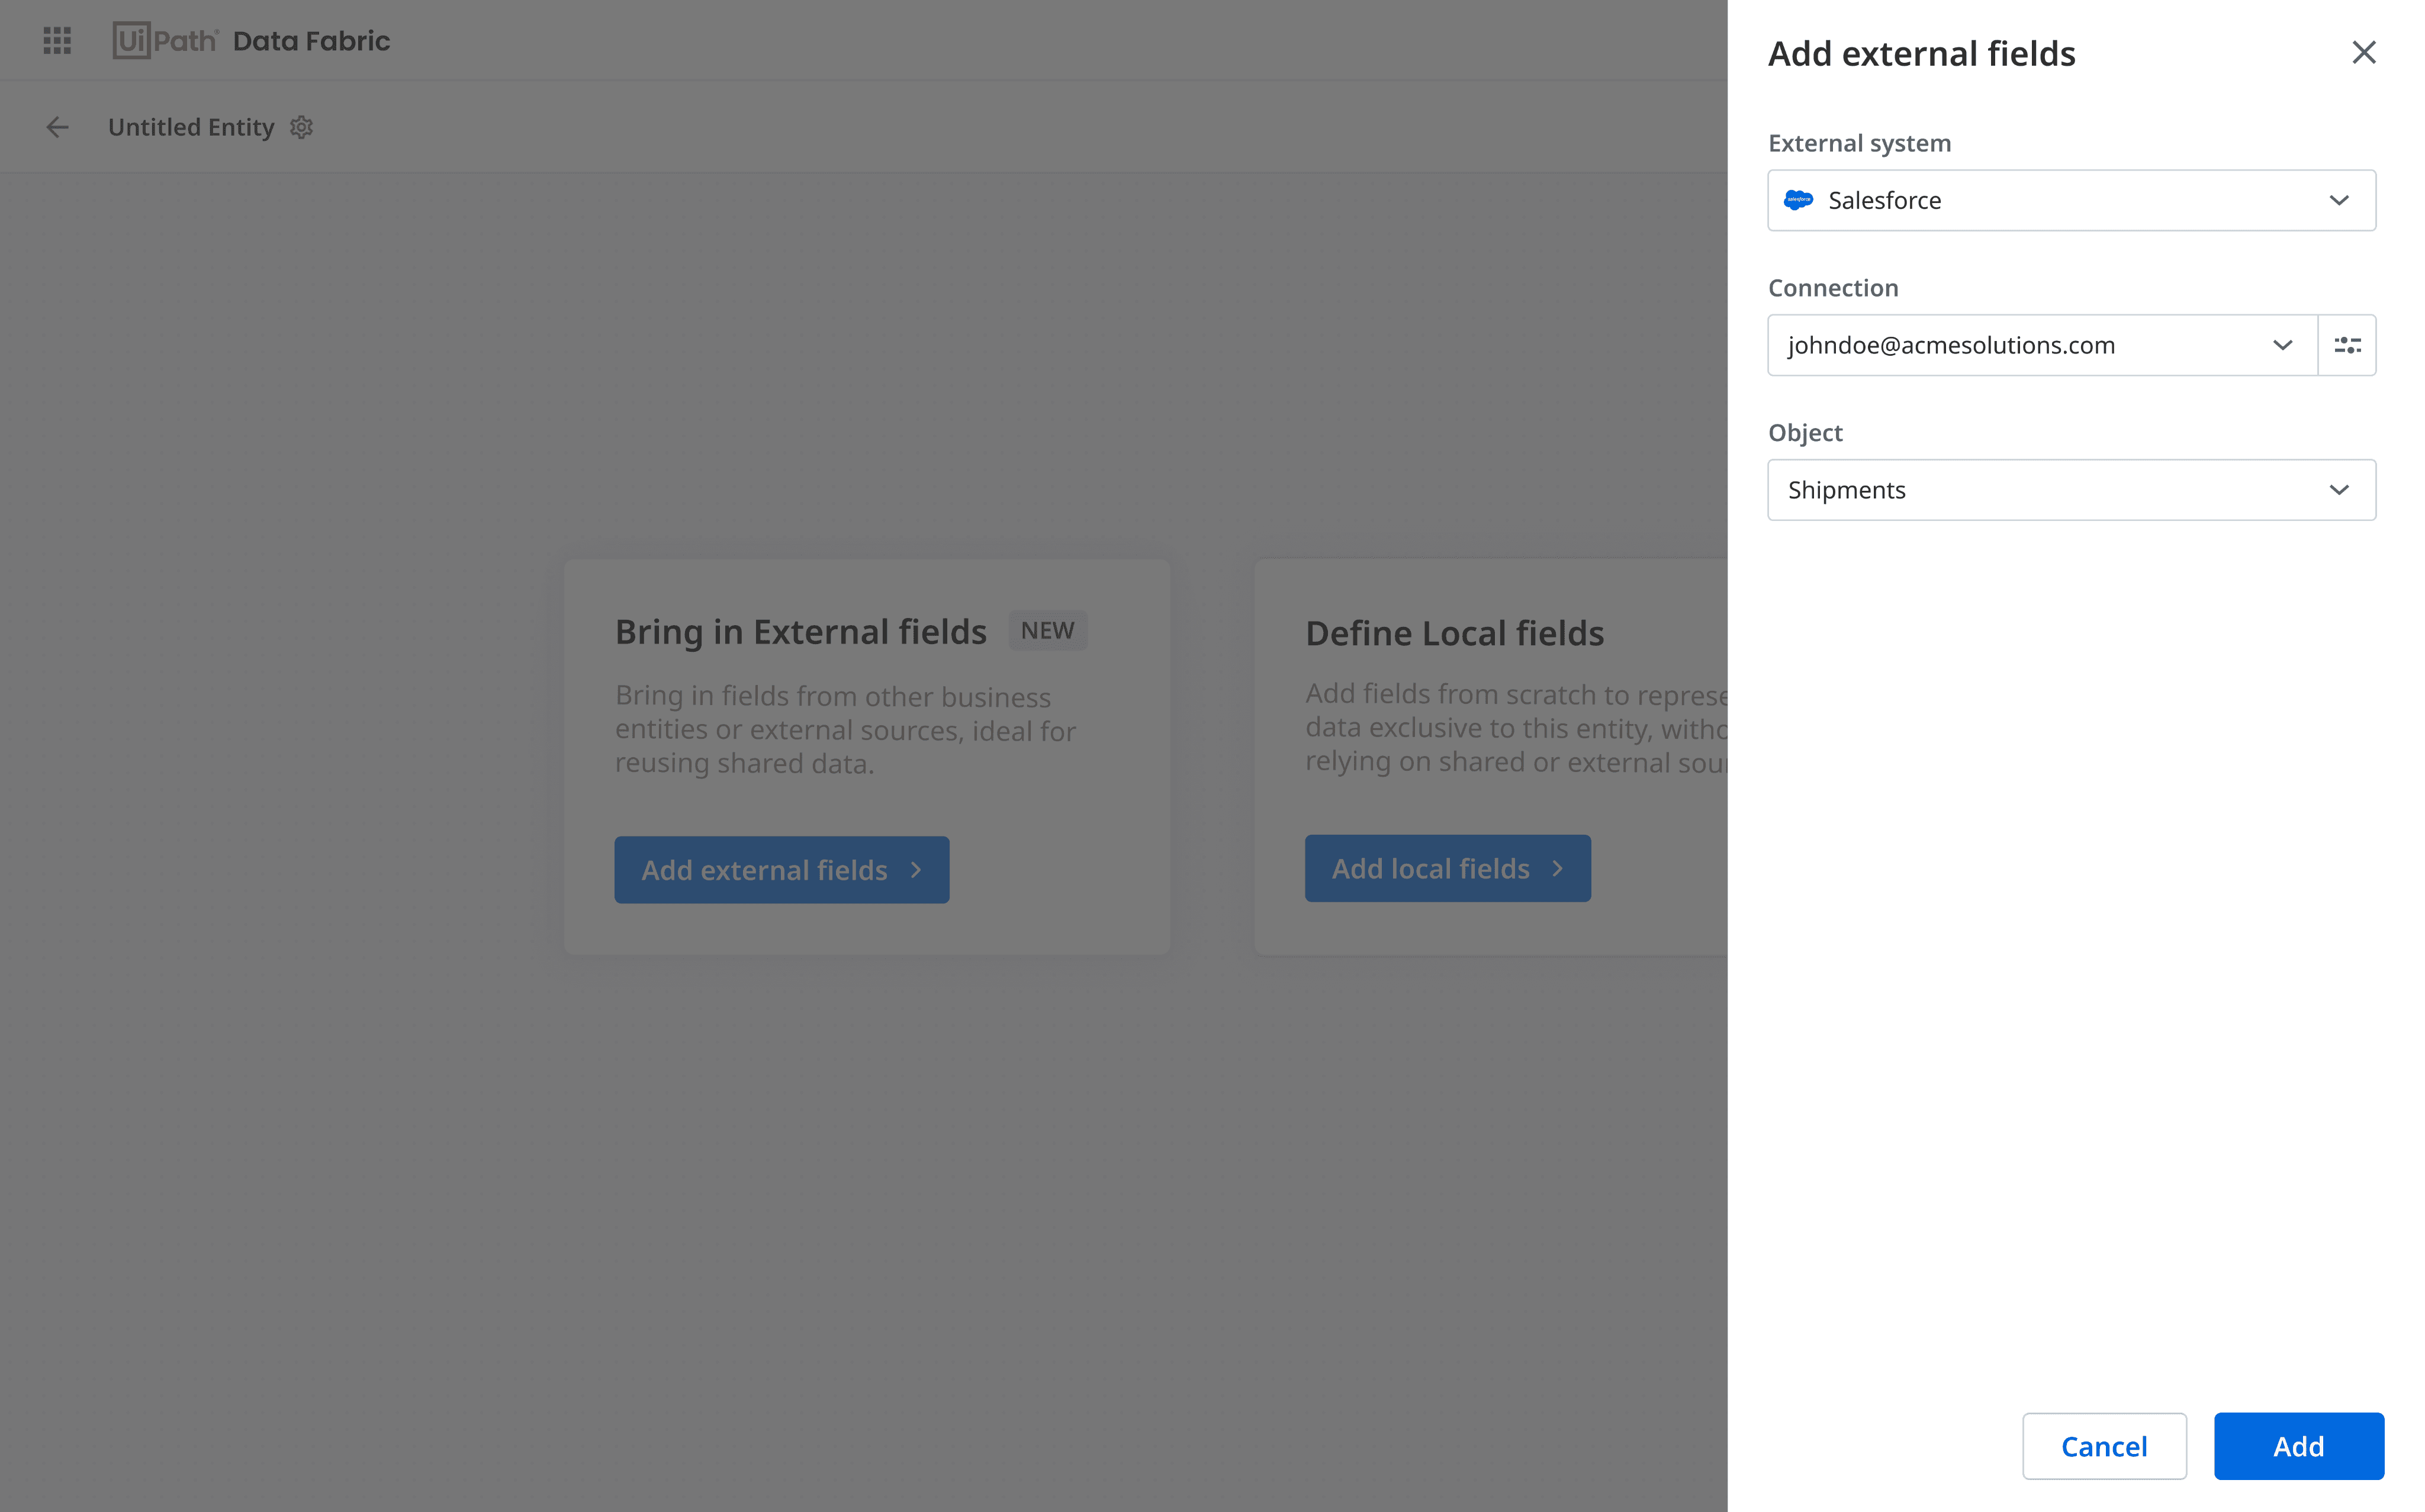2425x1512 pixels.
Task: Expand the Connection dropdown chevron
Action: point(2282,345)
